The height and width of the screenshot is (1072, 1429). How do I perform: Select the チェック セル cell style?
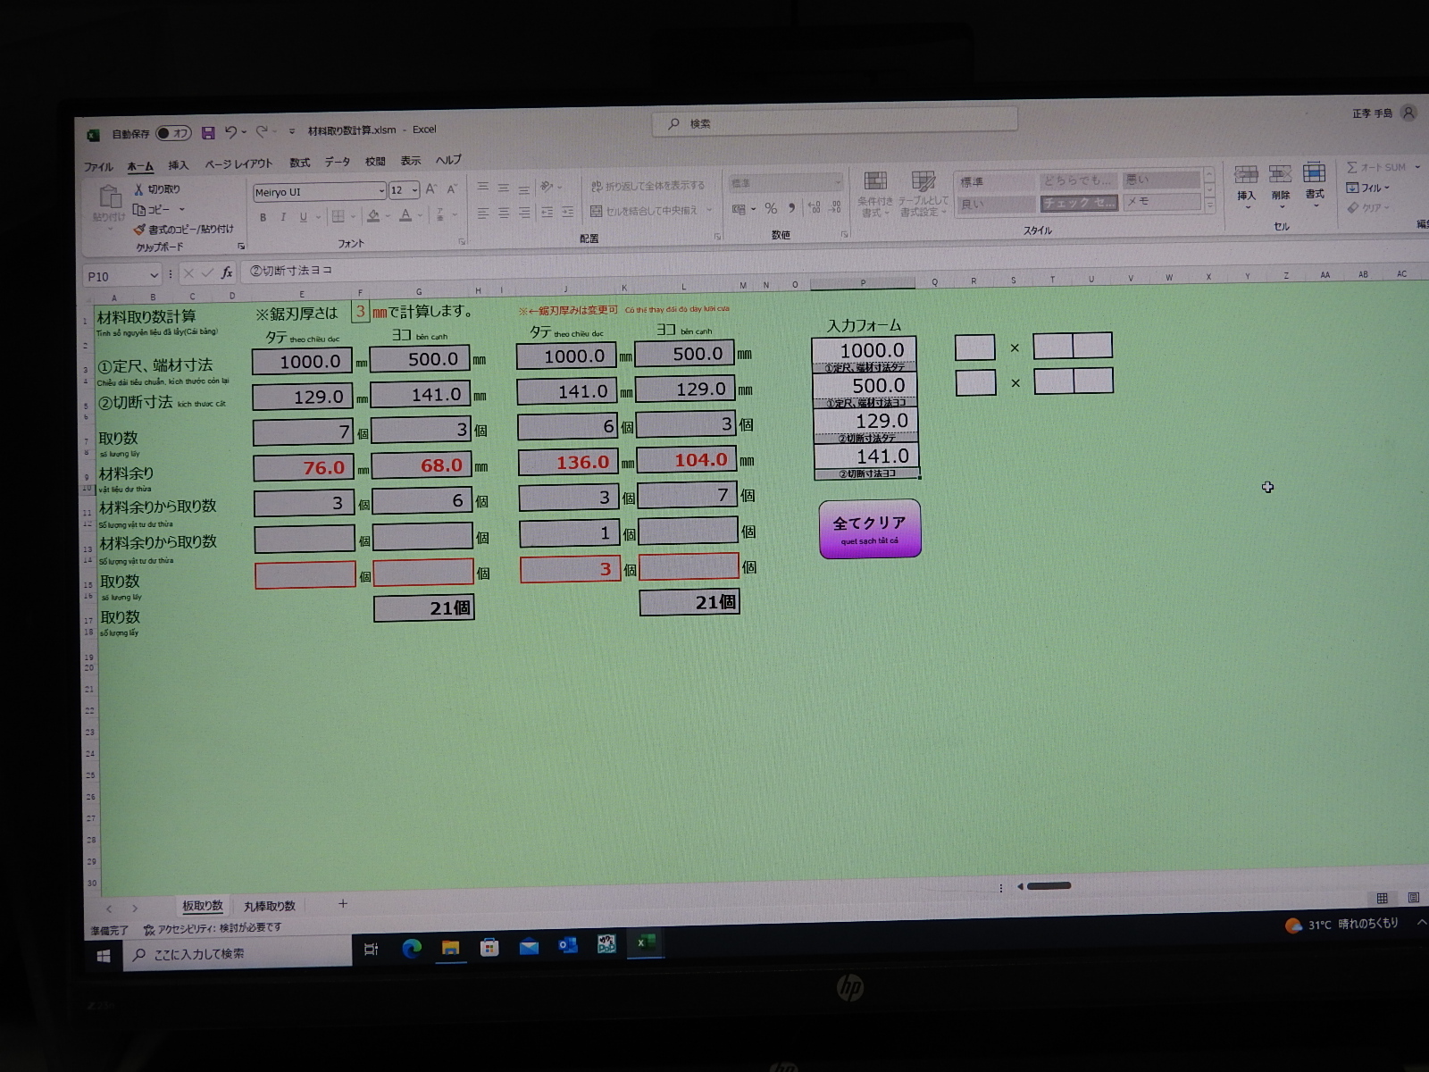click(x=1079, y=203)
